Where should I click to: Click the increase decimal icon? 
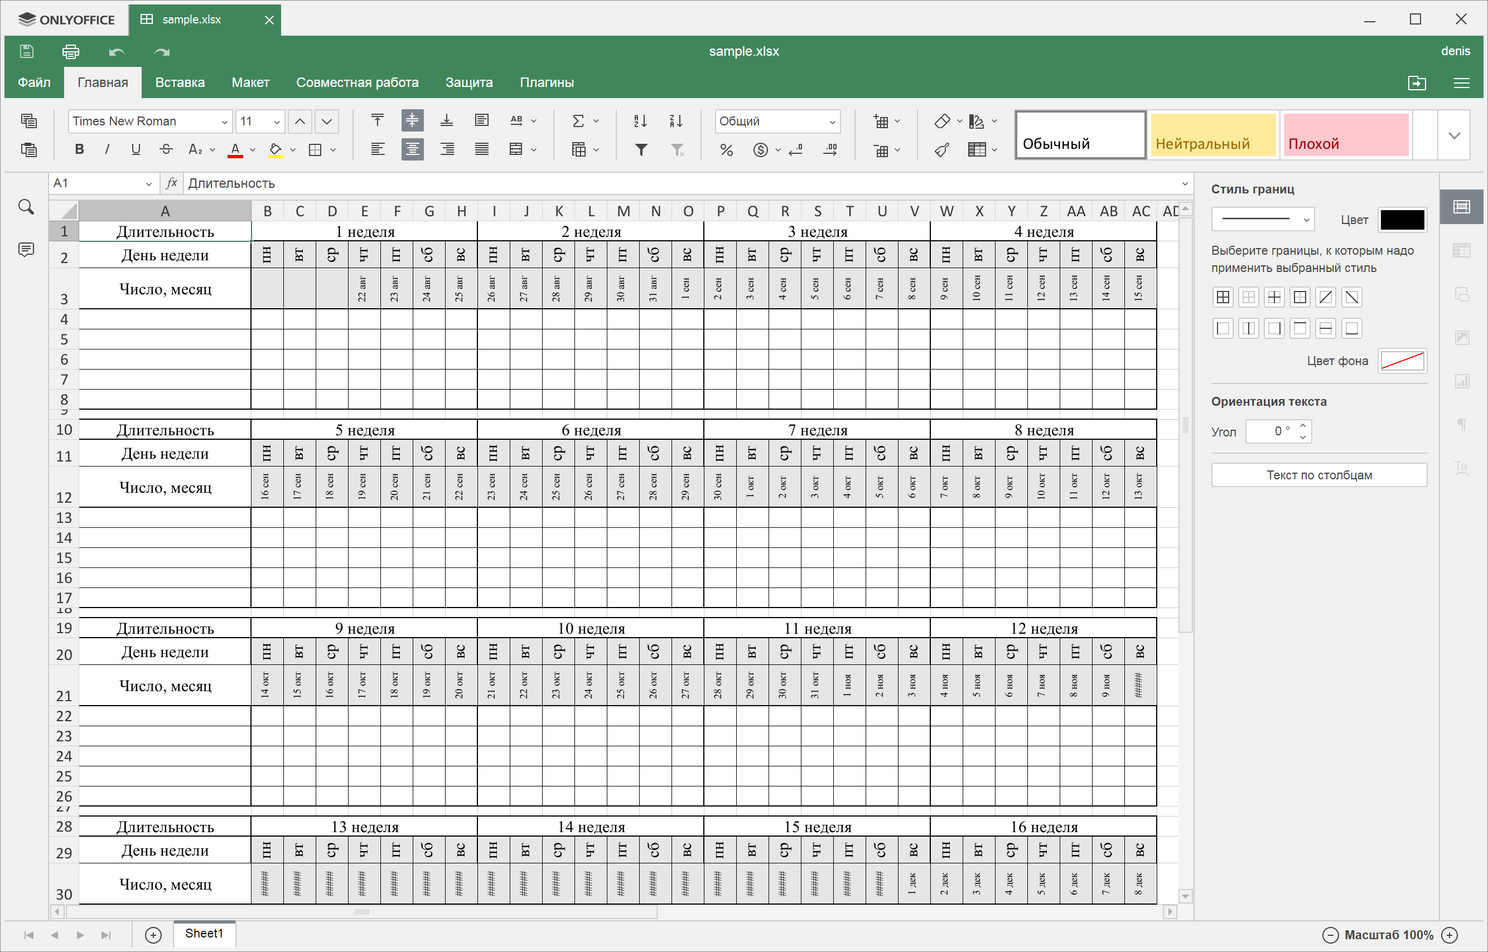[831, 149]
